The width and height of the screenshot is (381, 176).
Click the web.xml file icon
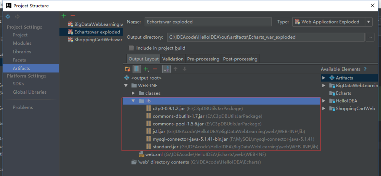click(x=141, y=154)
